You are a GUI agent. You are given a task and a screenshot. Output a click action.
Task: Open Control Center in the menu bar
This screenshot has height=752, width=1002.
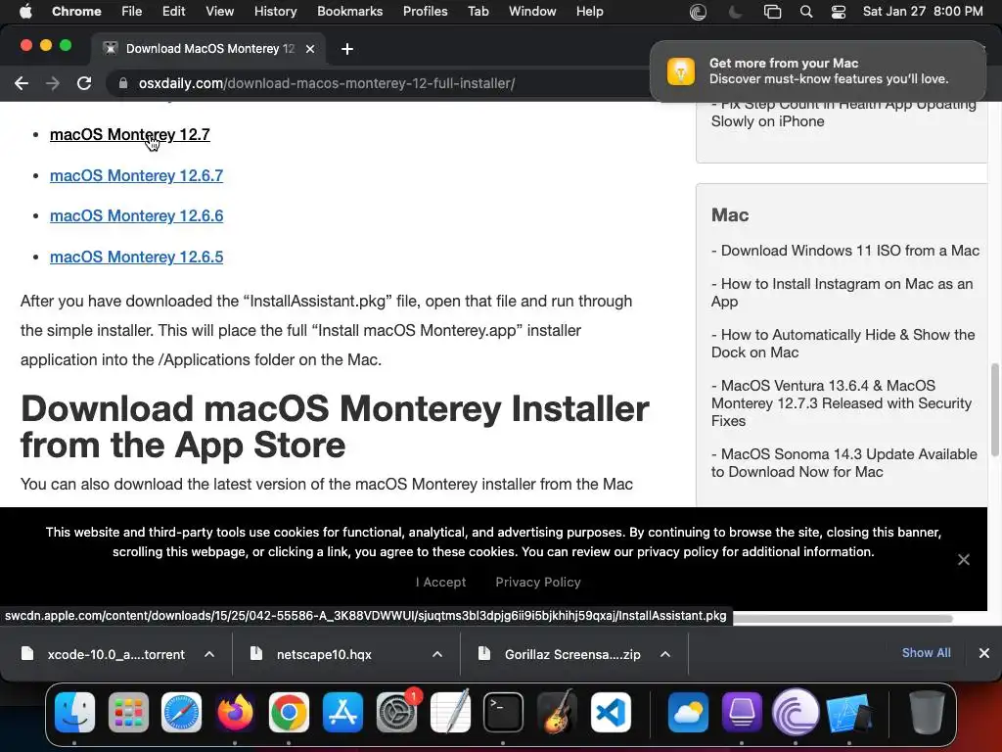tap(839, 12)
